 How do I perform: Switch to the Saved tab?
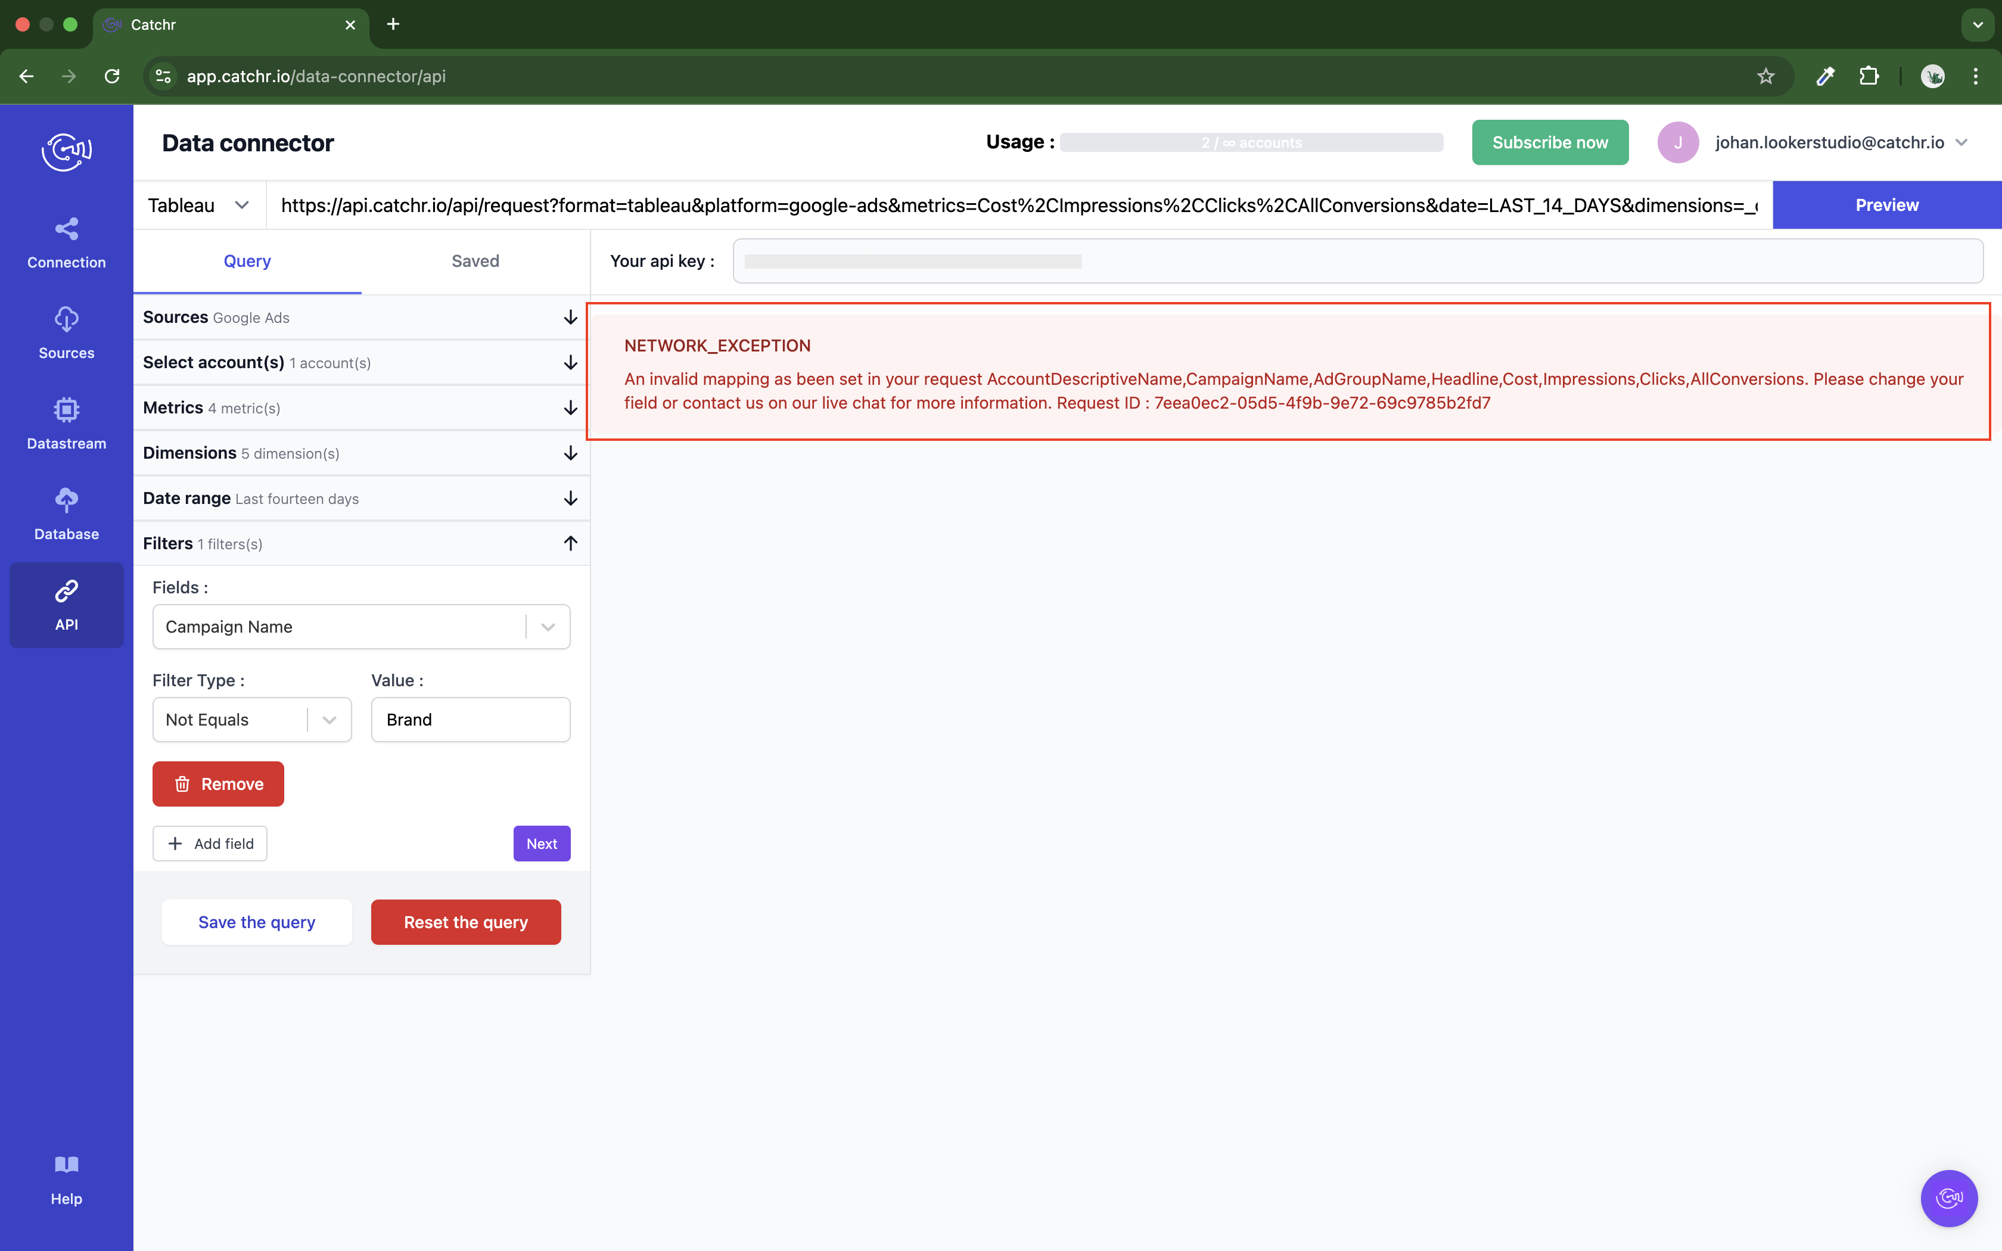(475, 262)
